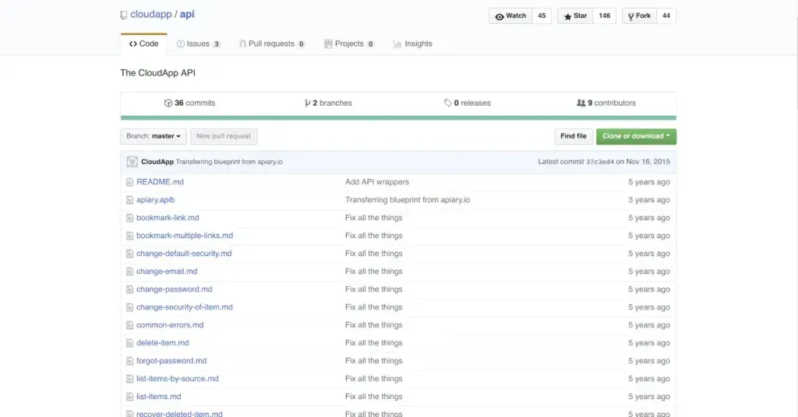Fork the repository
The image size is (798, 417).
click(639, 16)
